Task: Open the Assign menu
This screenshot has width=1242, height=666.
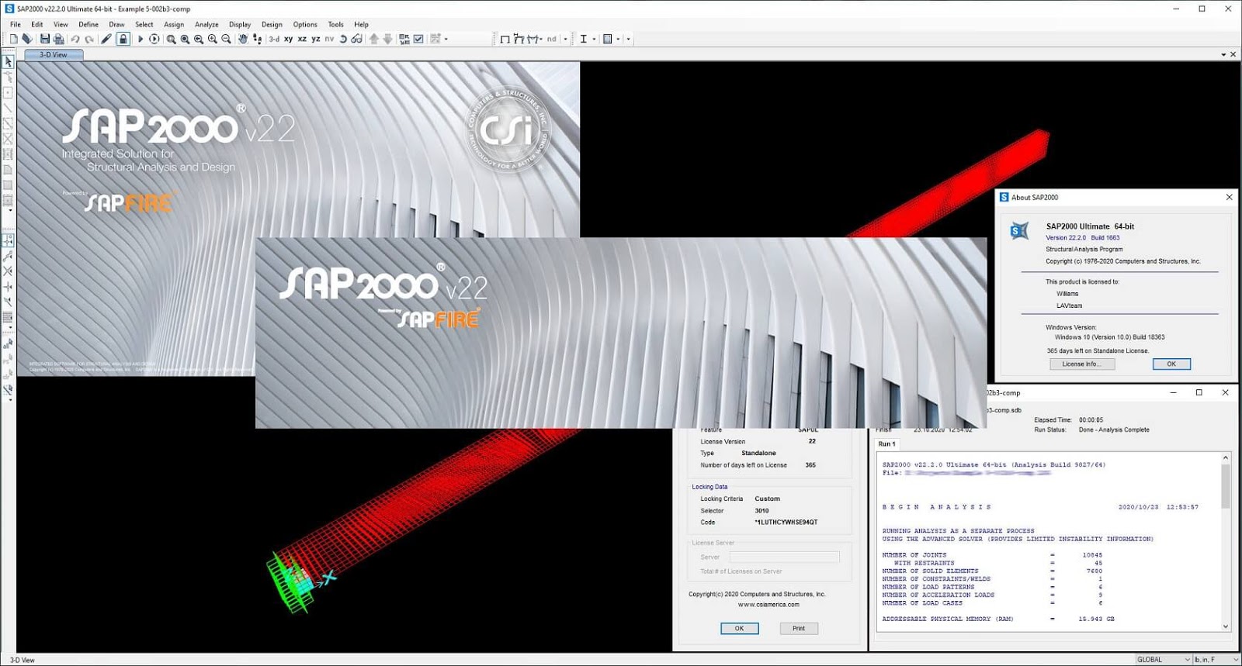Action: click(x=174, y=24)
